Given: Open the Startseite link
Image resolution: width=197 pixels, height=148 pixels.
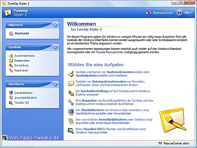Looking at the screenshot, I should click(x=22, y=34).
